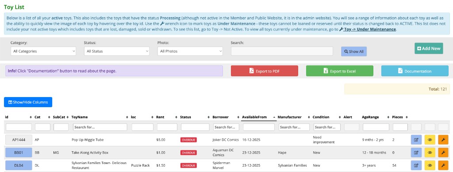
Task: View details of toy BB01
Action: point(430,153)
